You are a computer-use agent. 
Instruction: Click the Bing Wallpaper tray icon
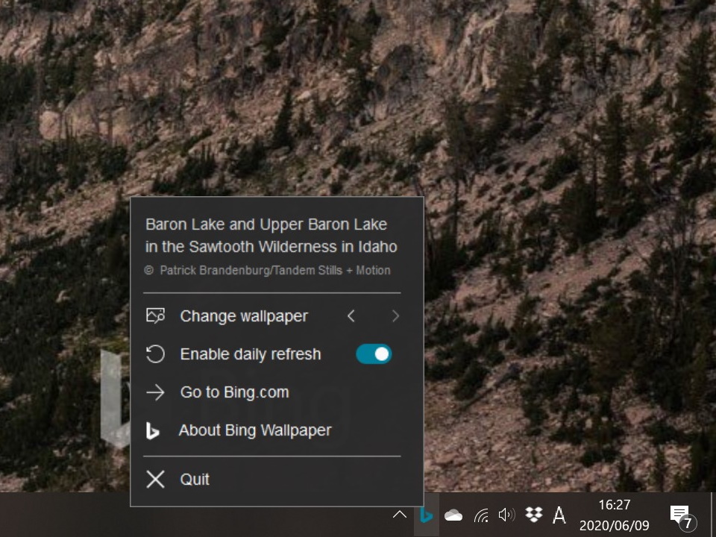(426, 515)
